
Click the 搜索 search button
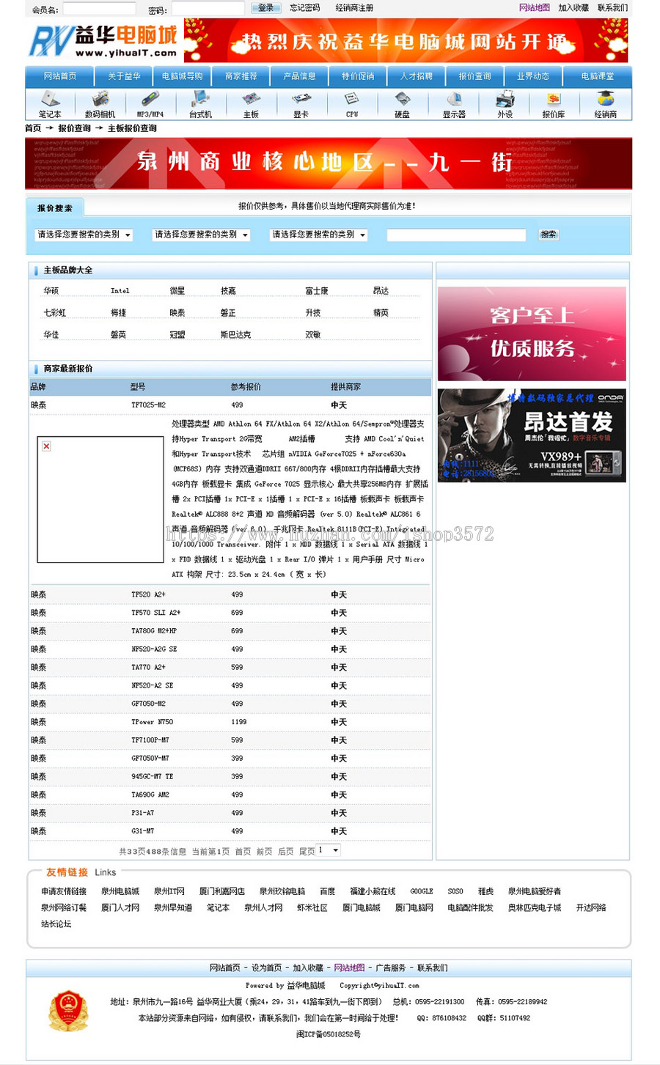coord(547,235)
